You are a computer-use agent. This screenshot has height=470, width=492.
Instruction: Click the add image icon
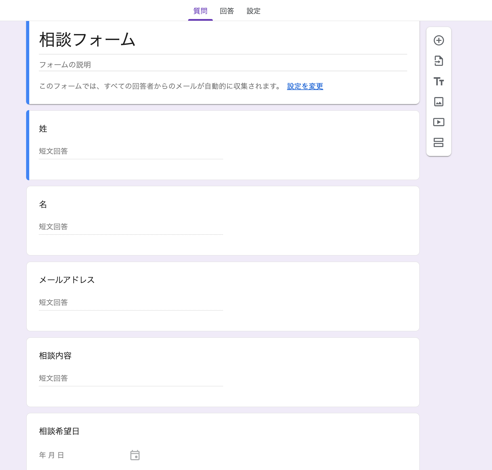tap(439, 102)
